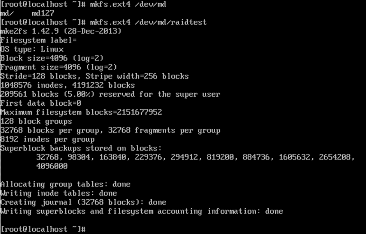Click the Block size=4096 line
Image resolution: width=366 pixels, height=234 pixels.
pos(52,58)
